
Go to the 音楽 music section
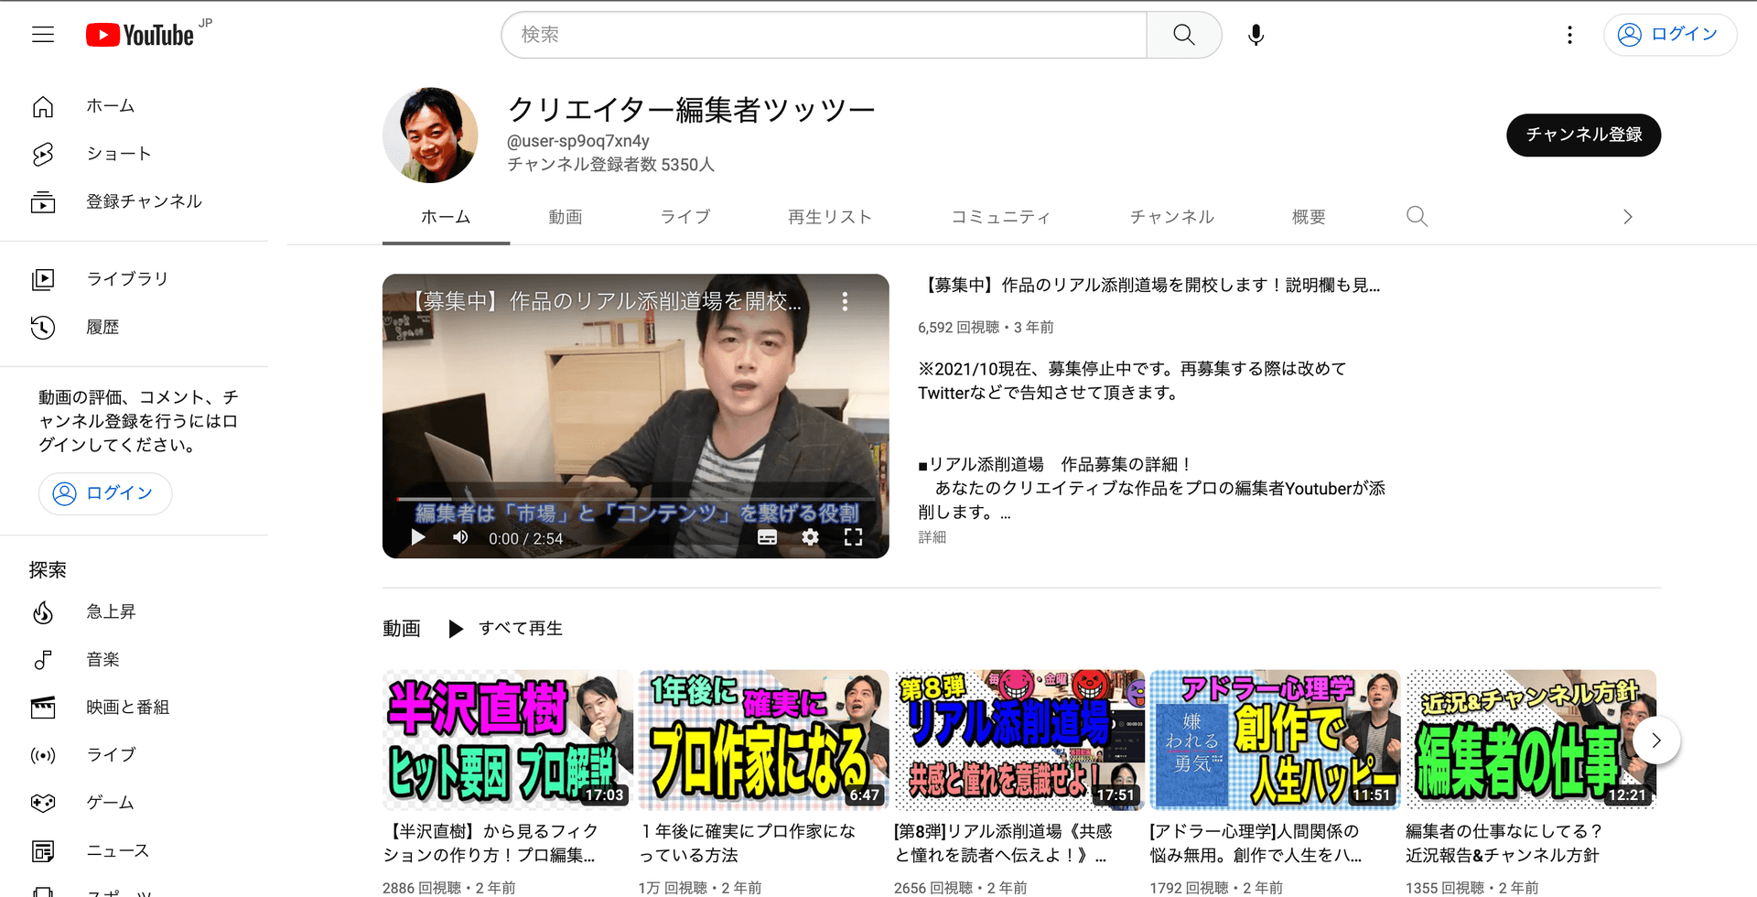(x=103, y=659)
